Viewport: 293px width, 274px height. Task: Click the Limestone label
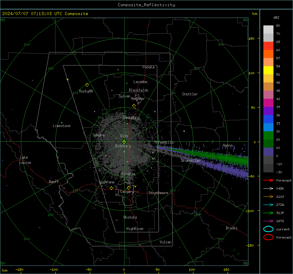(x=62, y=126)
